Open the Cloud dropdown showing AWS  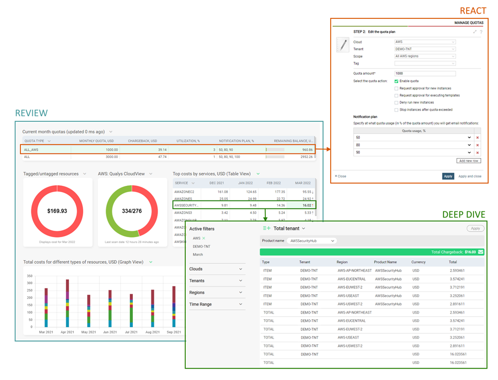pyautogui.click(x=425, y=42)
